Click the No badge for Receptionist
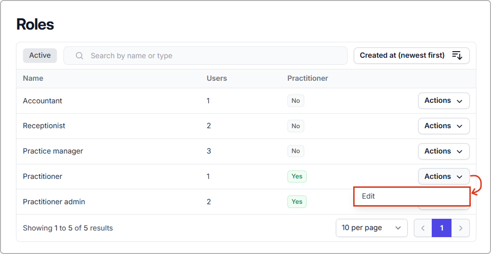 295,126
